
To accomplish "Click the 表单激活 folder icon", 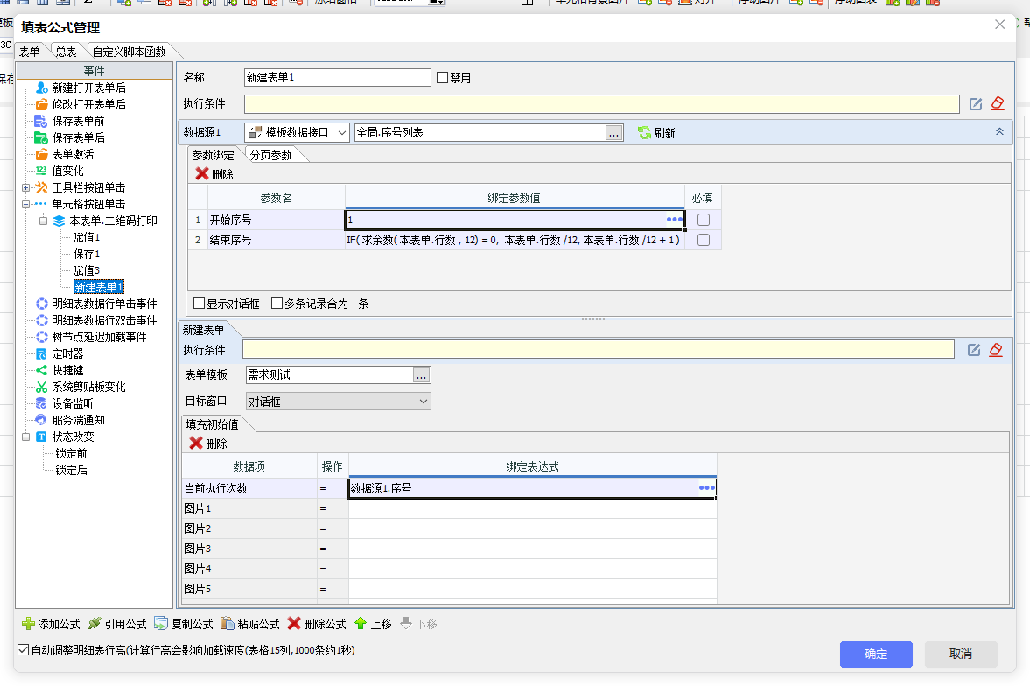I will point(41,154).
